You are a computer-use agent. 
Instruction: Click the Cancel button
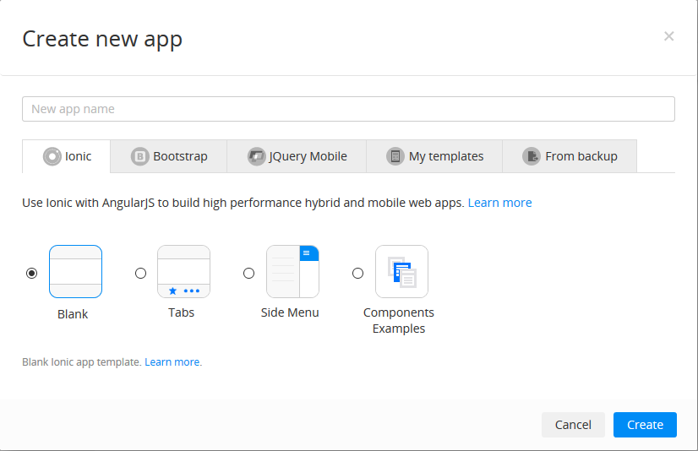pyautogui.click(x=573, y=425)
